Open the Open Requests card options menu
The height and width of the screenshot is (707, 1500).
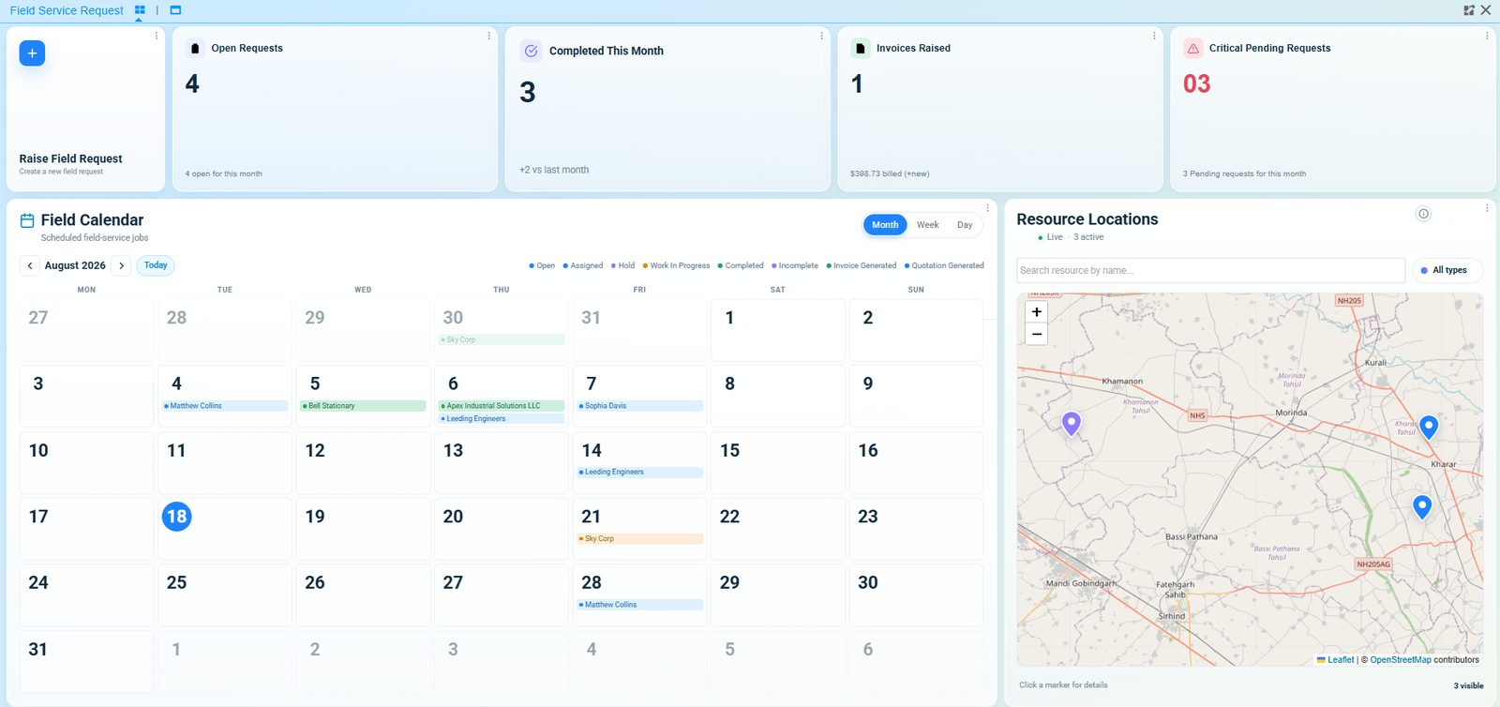488,36
